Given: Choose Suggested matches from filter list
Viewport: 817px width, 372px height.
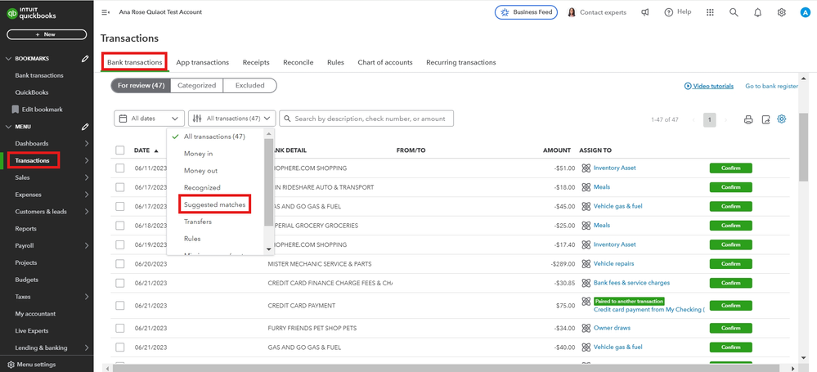Looking at the screenshot, I should point(214,204).
